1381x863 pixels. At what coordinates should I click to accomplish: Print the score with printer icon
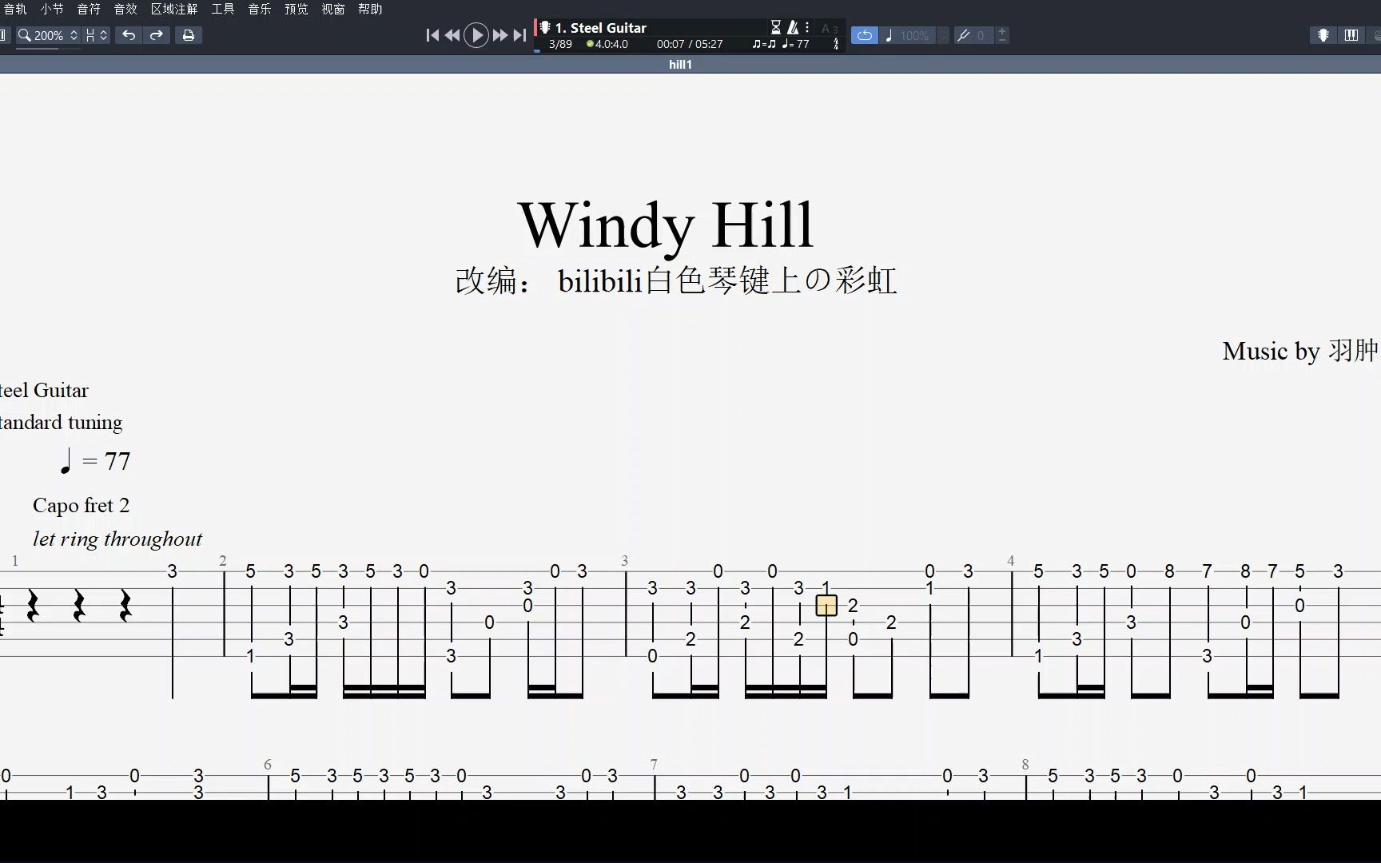189,35
